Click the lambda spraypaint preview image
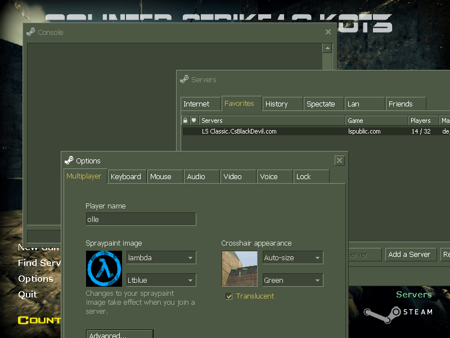This screenshot has width=450, height=338. [x=103, y=269]
